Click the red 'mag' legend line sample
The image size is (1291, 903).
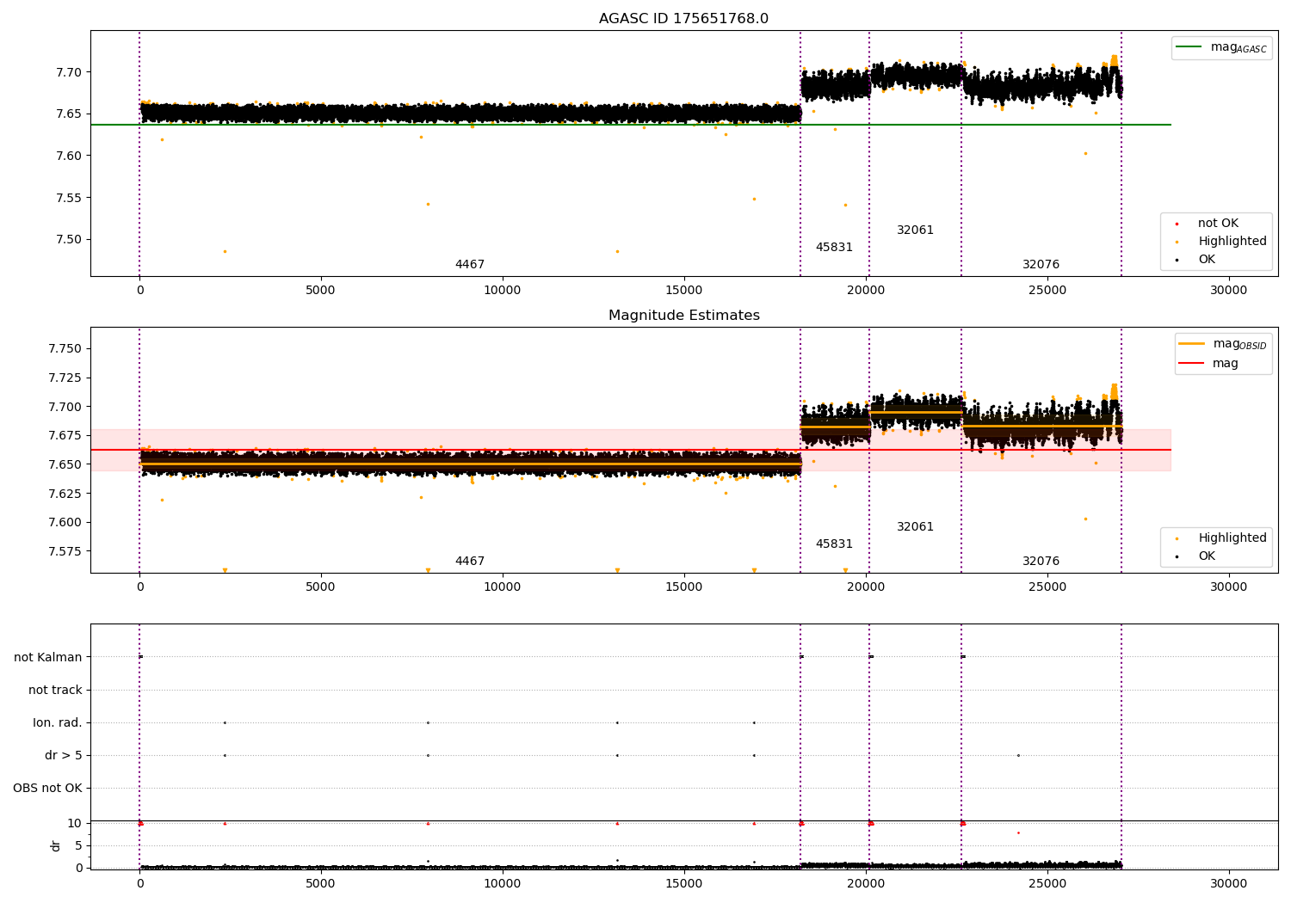[x=1192, y=363]
